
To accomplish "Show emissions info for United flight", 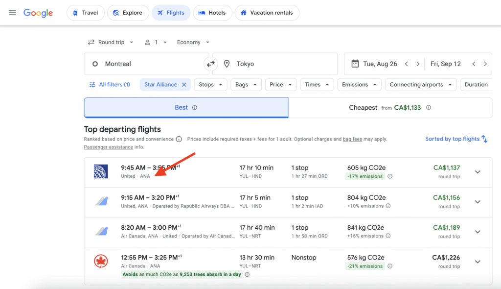I will click(x=390, y=176).
